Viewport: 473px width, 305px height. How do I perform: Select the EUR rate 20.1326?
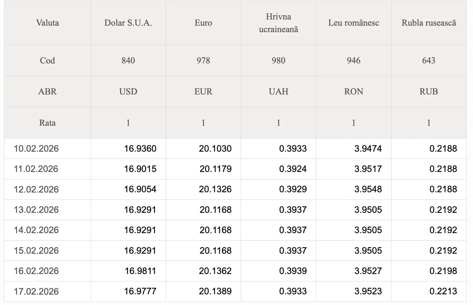[x=215, y=189]
